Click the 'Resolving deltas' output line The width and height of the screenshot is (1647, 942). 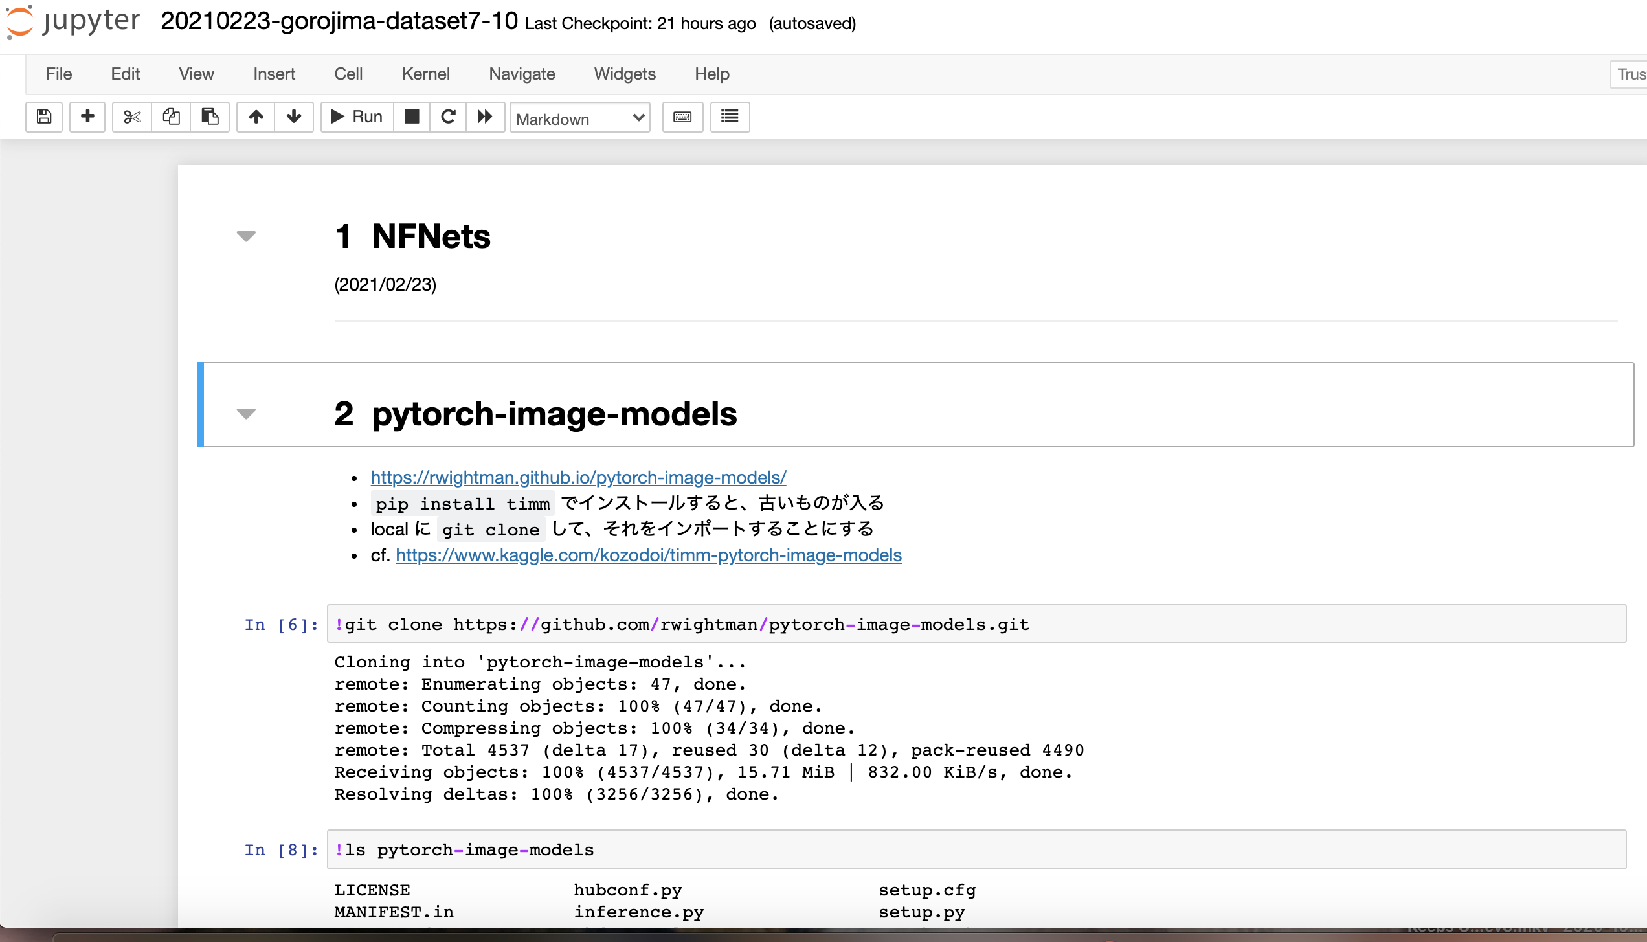click(x=556, y=794)
